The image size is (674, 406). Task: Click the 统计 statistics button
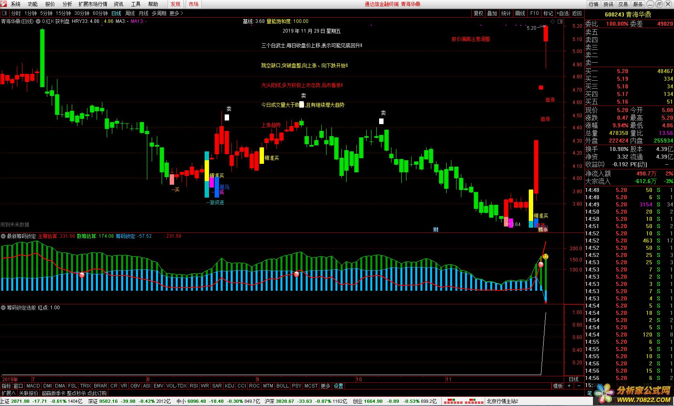[506, 13]
